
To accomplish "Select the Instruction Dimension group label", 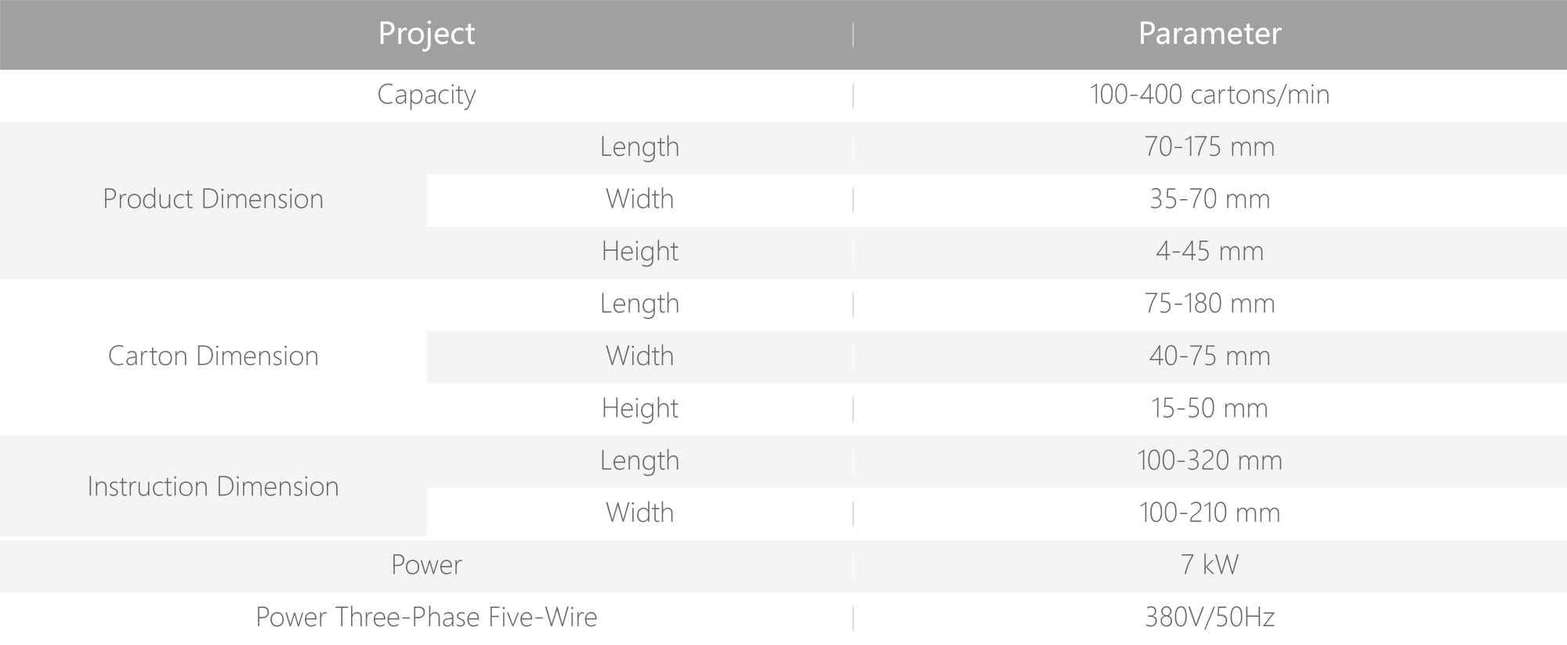I will tap(213, 487).
